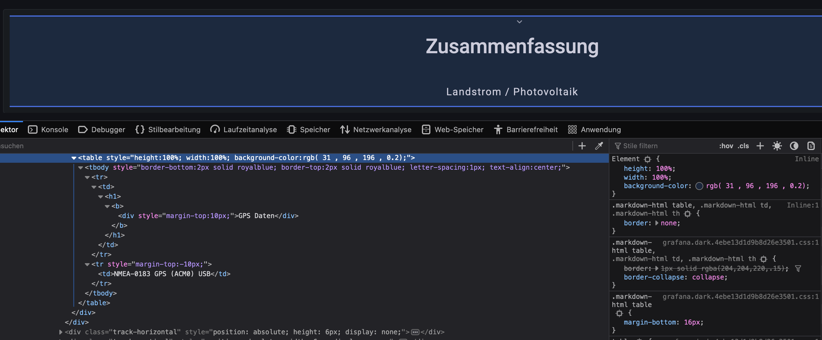Click the Inline:1 source link
The width and height of the screenshot is (822, 340).
(803, 205)
